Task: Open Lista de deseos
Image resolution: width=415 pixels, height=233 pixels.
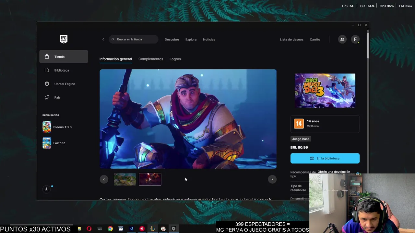Action: click(292, 39)
